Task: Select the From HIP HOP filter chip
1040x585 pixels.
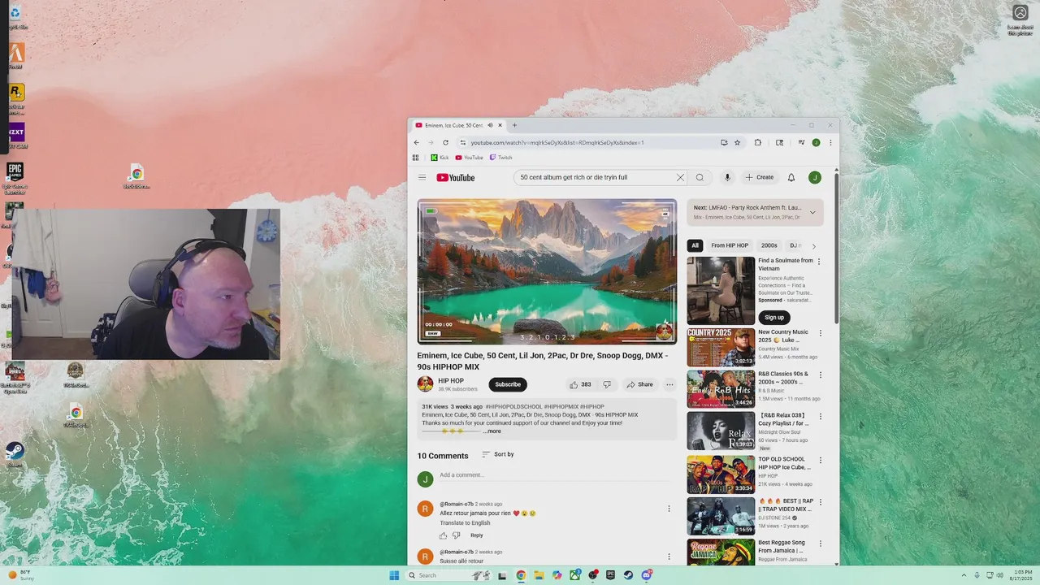Action: pos(730,245)
